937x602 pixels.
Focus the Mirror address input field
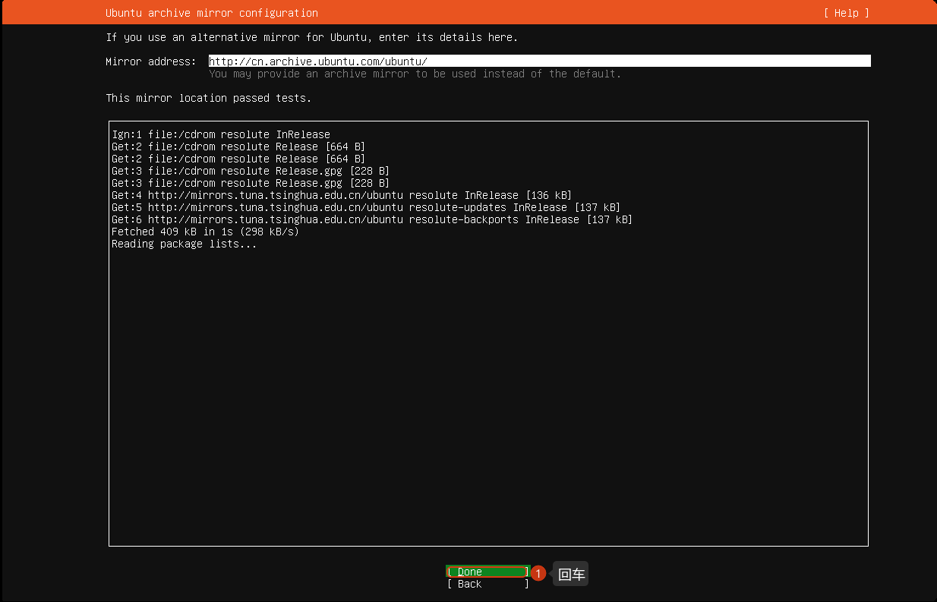coord(539,61)
